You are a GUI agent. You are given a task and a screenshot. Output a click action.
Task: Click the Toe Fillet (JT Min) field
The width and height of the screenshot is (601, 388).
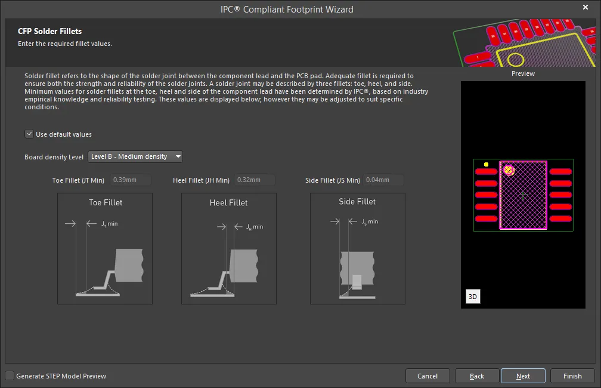pyautogui.click(x=131, y=180)
